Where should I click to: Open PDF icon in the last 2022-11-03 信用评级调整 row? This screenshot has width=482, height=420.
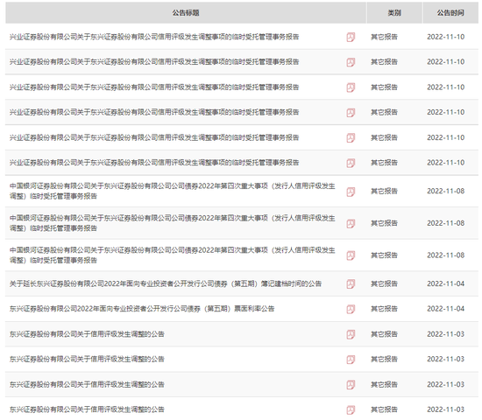(351, 409)
